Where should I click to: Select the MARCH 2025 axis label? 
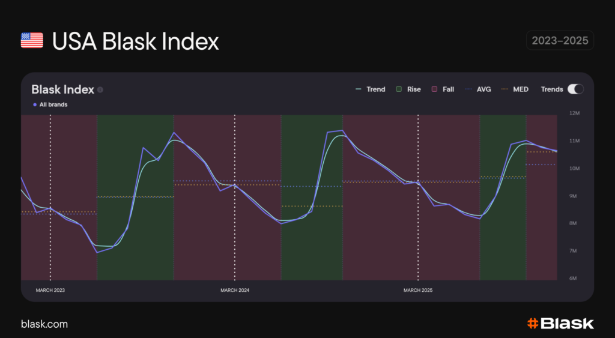point(418,290)
